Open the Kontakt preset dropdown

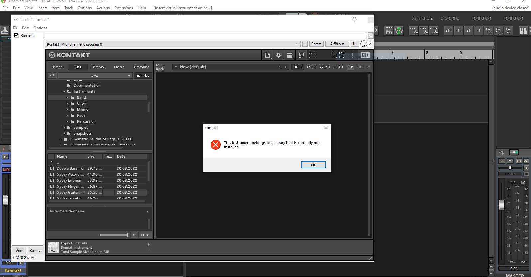[173, 44]
